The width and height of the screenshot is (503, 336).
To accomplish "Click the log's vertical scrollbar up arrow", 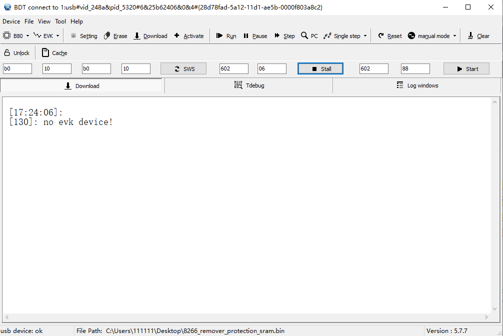I will point(494,102).
